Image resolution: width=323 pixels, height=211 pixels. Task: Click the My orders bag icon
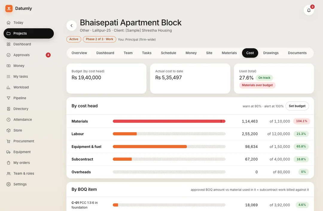point(8,163)
